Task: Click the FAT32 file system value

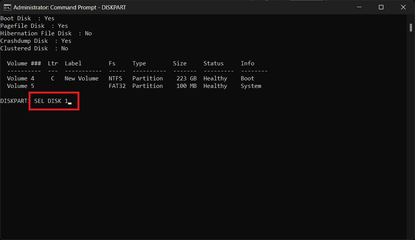Action: point(117,86)
